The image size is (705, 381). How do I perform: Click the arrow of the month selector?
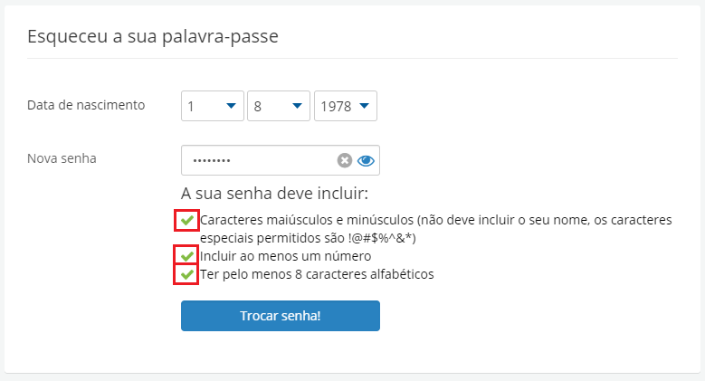[x=297, y=106]
